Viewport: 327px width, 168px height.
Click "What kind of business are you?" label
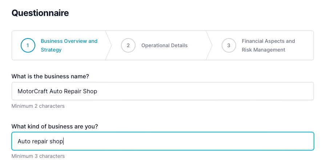55,126
